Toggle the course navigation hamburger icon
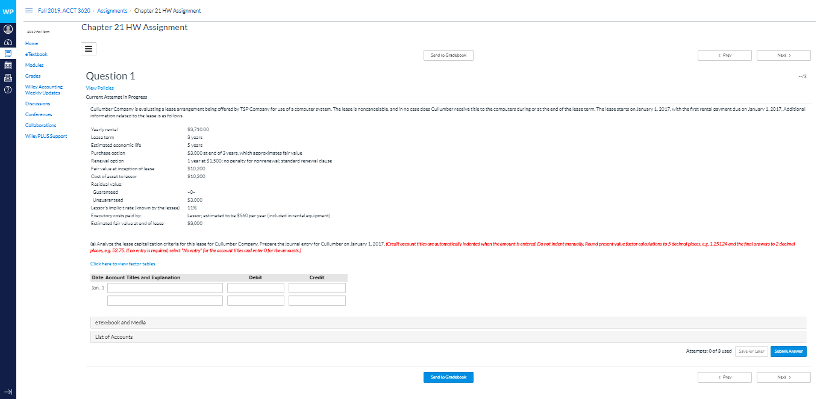The image size is (823, 399). (x=28, y=11)
